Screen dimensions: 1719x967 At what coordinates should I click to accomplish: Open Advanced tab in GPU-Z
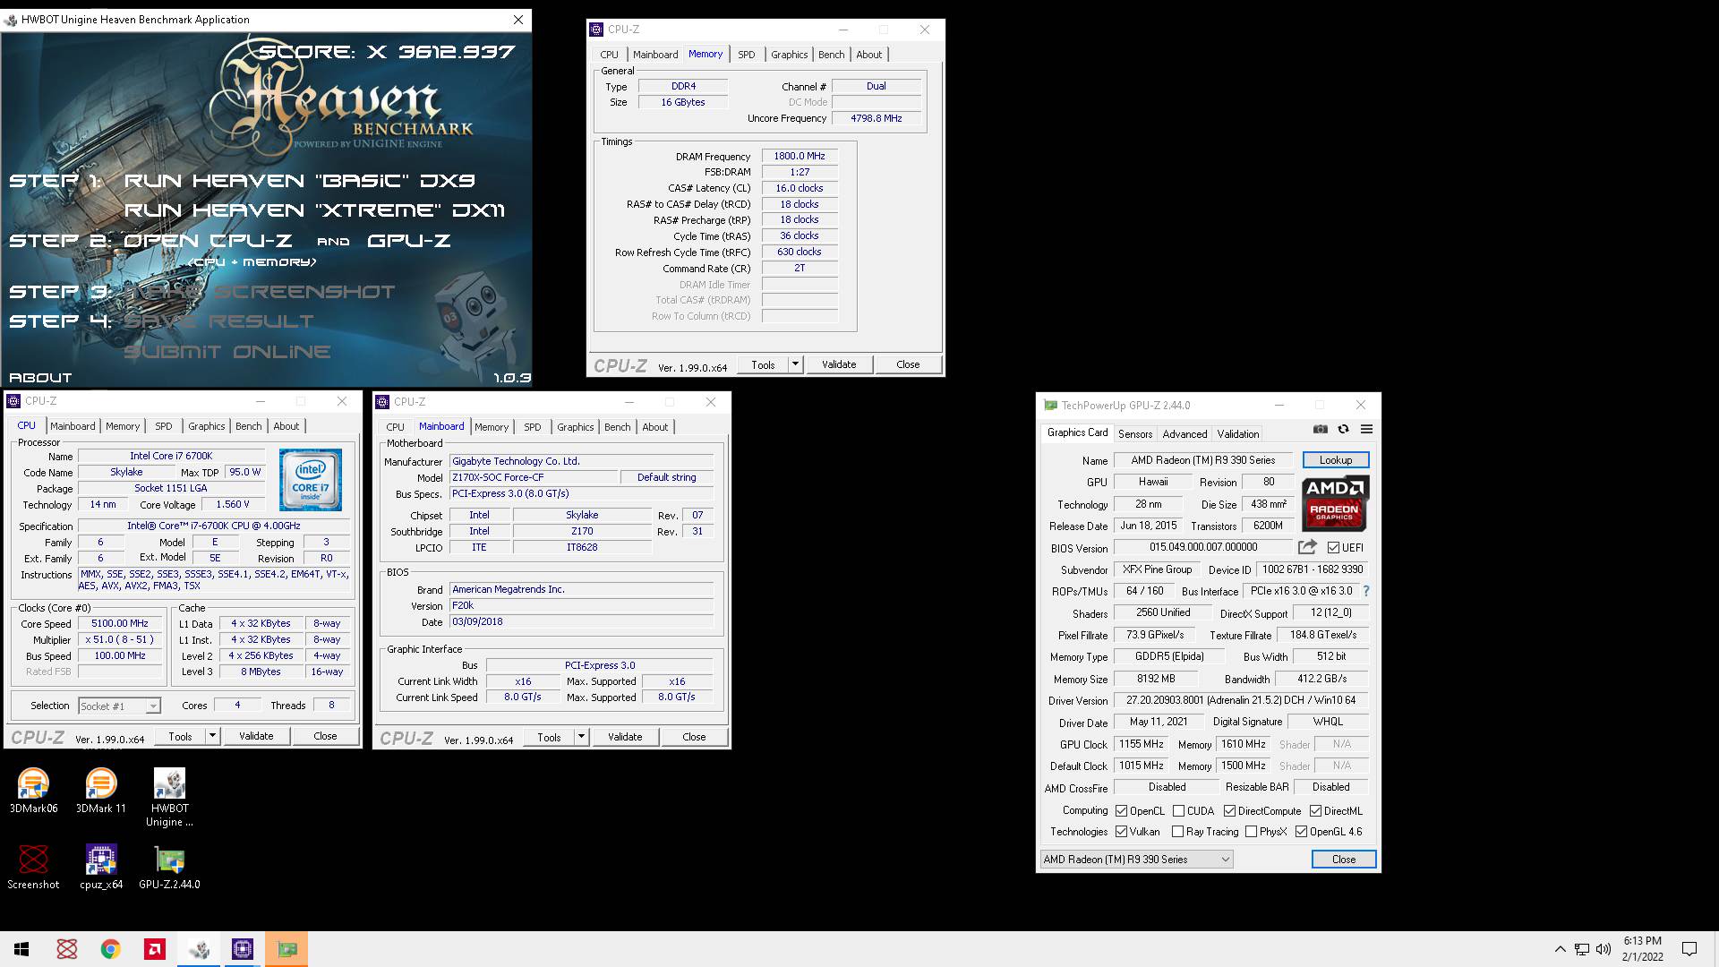1184,434
